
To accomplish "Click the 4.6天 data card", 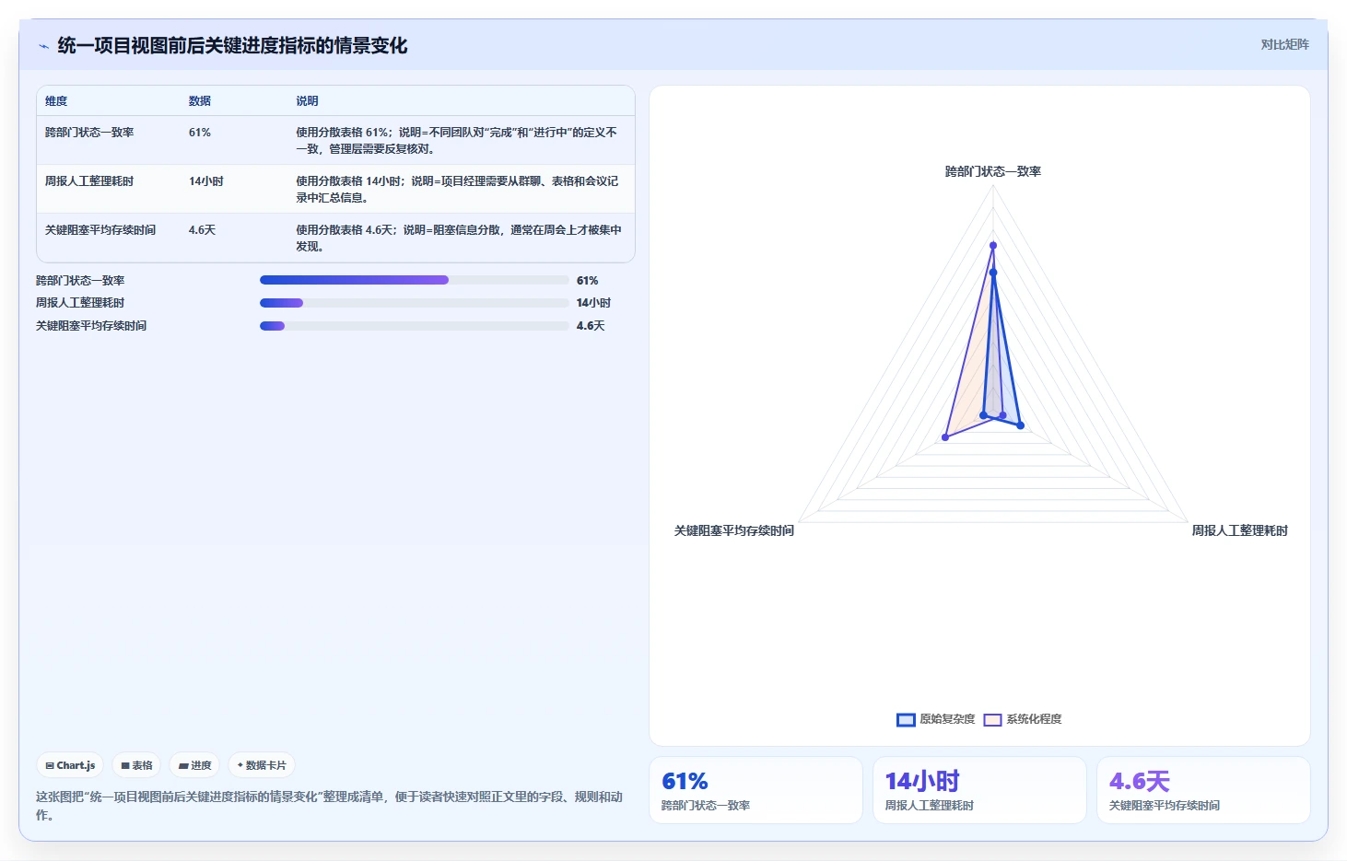I will coord(1203,790).
